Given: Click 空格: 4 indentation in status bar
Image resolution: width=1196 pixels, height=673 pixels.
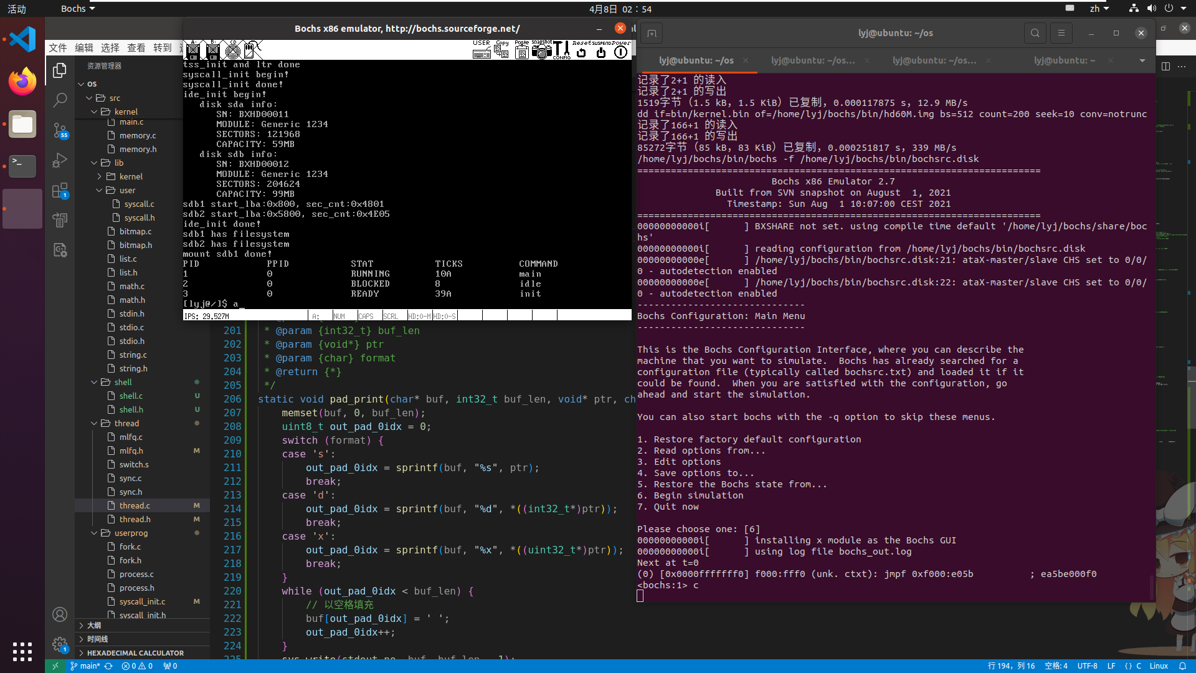Looking at the screenshot, I should pos(1056,666).
